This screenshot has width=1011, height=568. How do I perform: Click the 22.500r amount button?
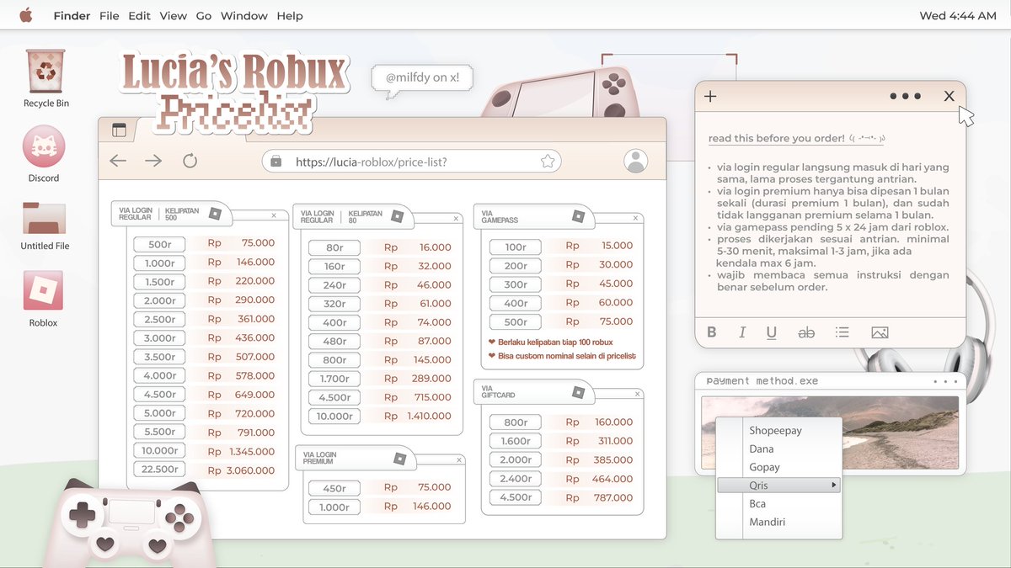(x=160, y=470)
